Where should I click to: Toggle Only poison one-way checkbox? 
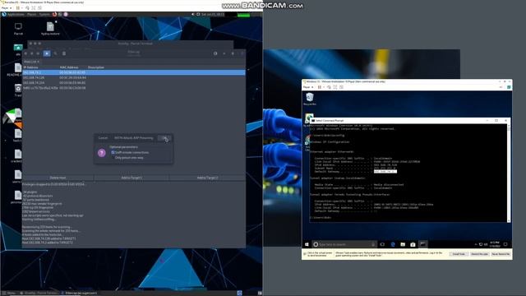tap(113, 157)
